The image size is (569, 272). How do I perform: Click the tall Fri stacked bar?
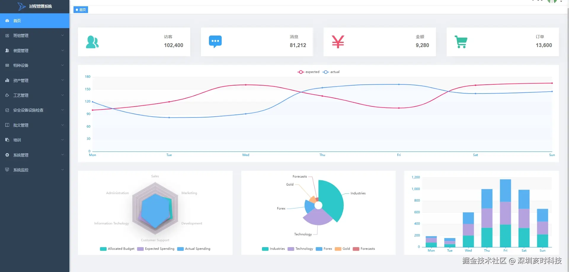(505, 213)
